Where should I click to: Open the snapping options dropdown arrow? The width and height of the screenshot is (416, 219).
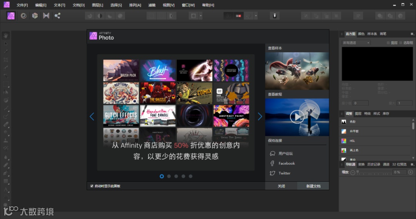tap(256, 16)
